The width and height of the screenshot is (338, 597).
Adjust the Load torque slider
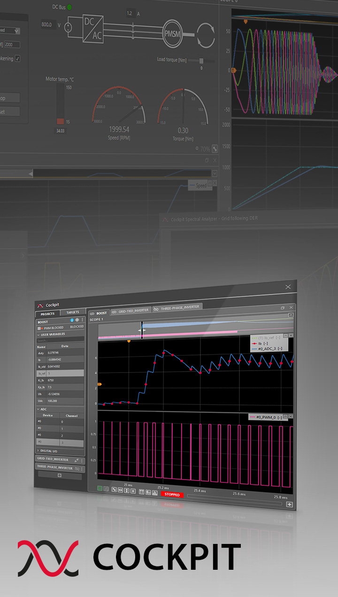[x=201, y=61]
